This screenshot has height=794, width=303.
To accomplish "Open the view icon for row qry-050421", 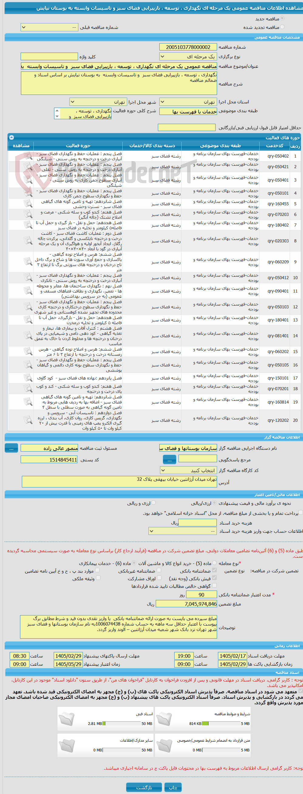I will point(28,167).
